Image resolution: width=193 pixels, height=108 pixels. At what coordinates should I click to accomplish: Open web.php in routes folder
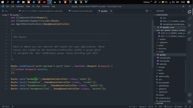point(163,64)
